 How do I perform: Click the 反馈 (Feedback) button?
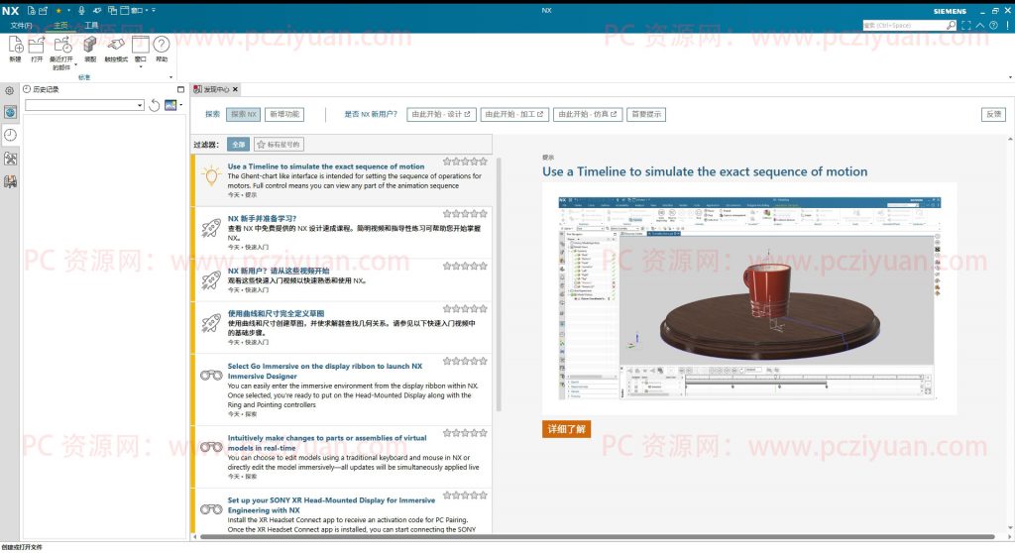[x=993, y=115]
